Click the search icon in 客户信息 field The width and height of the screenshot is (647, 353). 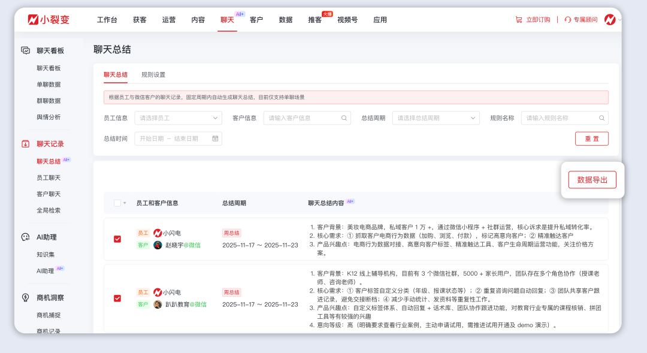pyautogui.click(x=344, y=117)
